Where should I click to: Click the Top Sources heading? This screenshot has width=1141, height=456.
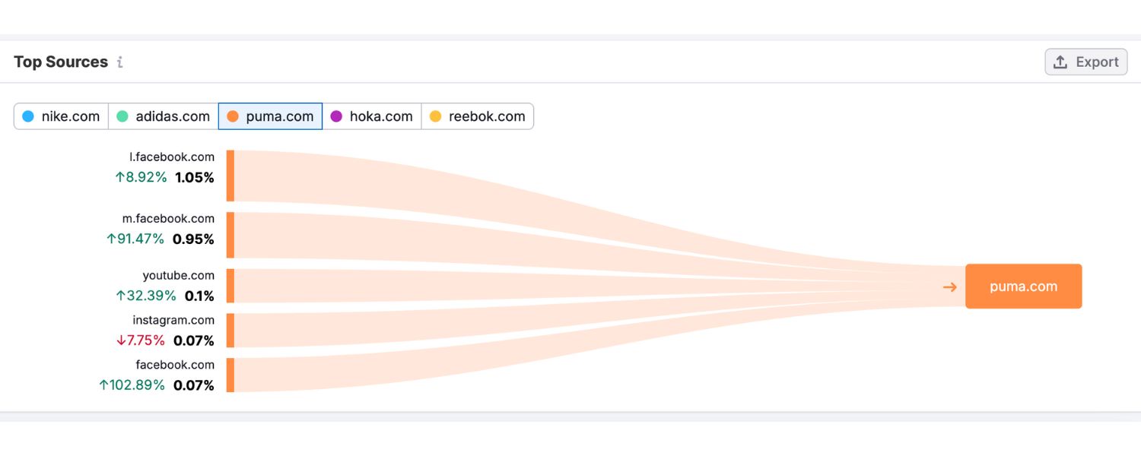(x=61, y=62)
